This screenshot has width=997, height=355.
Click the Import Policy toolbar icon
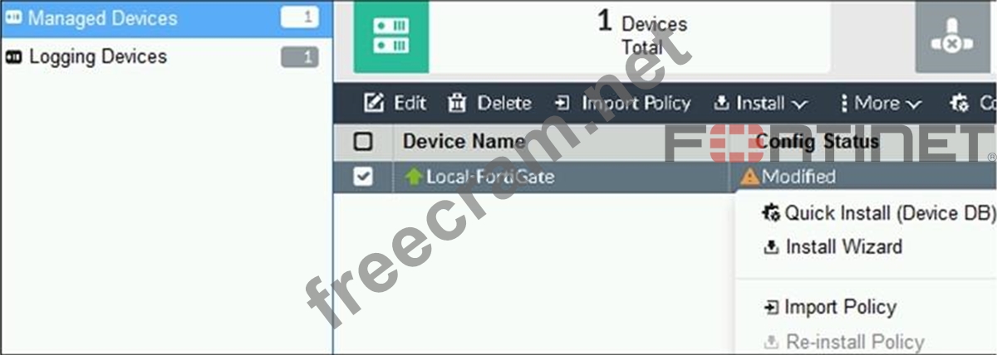562,104
